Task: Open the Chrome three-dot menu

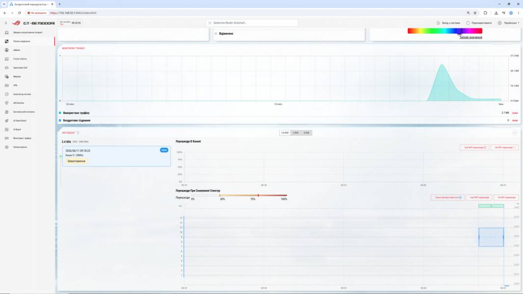Action: pos(518,13)
